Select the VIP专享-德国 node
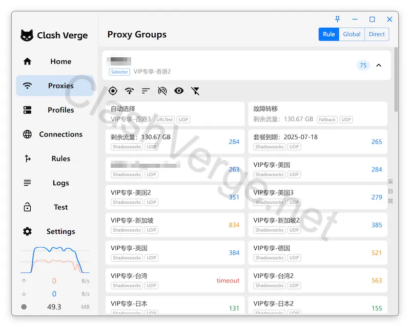 tap(318, 253)
